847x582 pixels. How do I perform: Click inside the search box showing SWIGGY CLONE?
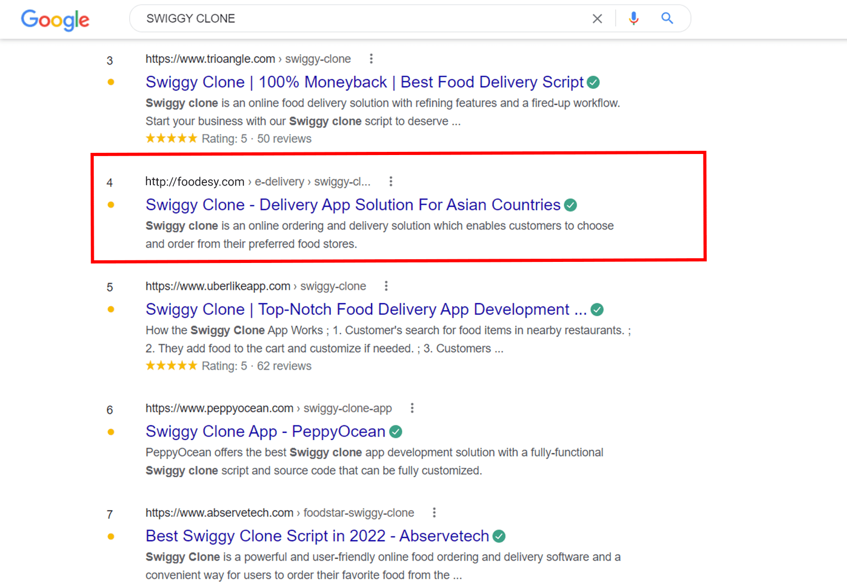point(318,18)
